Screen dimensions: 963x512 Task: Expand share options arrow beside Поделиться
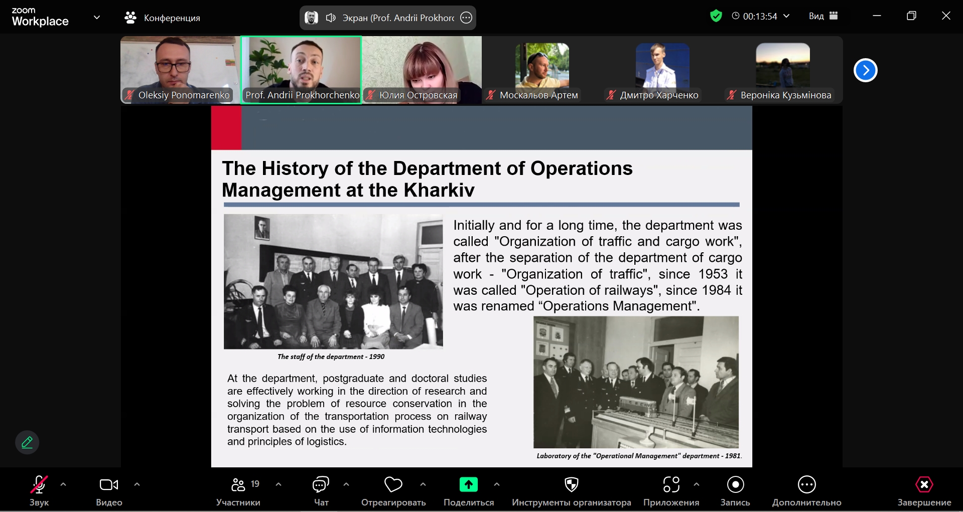(497, 484)
